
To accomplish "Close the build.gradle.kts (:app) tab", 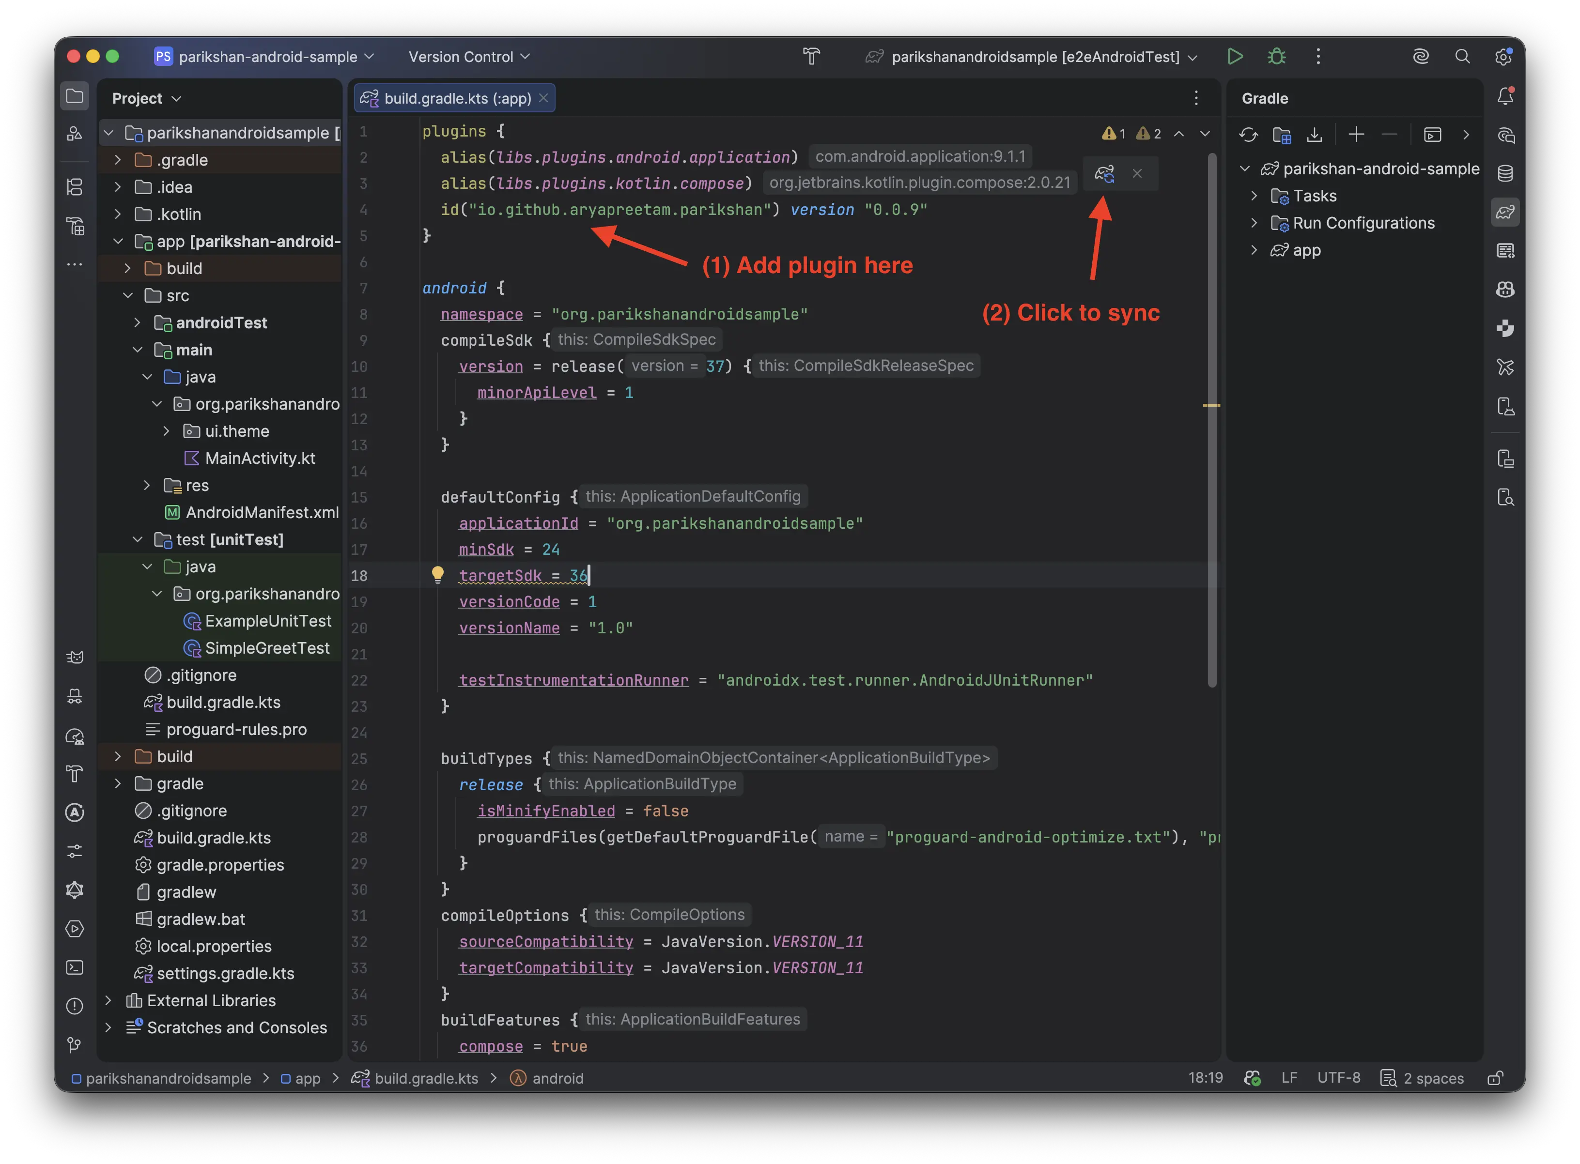I will click(543, 98).
